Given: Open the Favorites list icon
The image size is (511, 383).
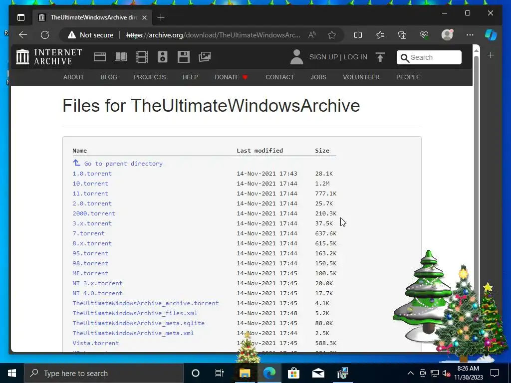Looking at the screenshot, I should [380, 35].
